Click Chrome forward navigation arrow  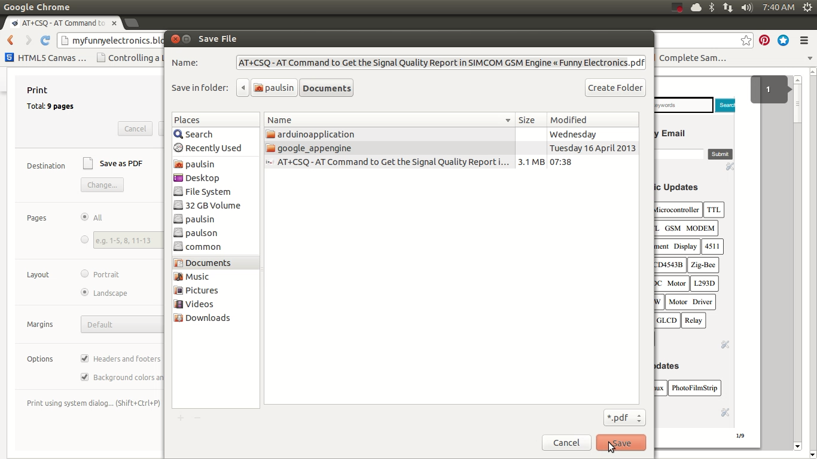28,41
